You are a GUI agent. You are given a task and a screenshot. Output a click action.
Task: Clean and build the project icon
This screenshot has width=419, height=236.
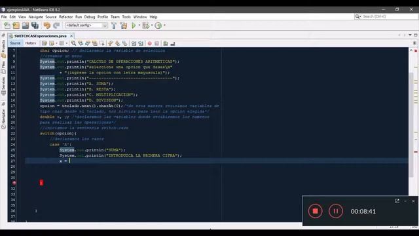124,26
